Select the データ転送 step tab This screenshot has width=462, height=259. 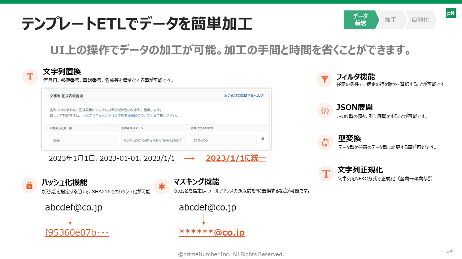pyautogui.click(x=360, y=20)
